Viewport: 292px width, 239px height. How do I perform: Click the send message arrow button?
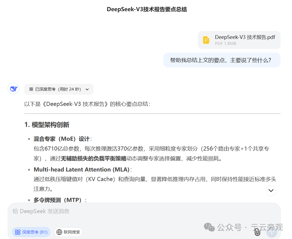click(272, 232)
